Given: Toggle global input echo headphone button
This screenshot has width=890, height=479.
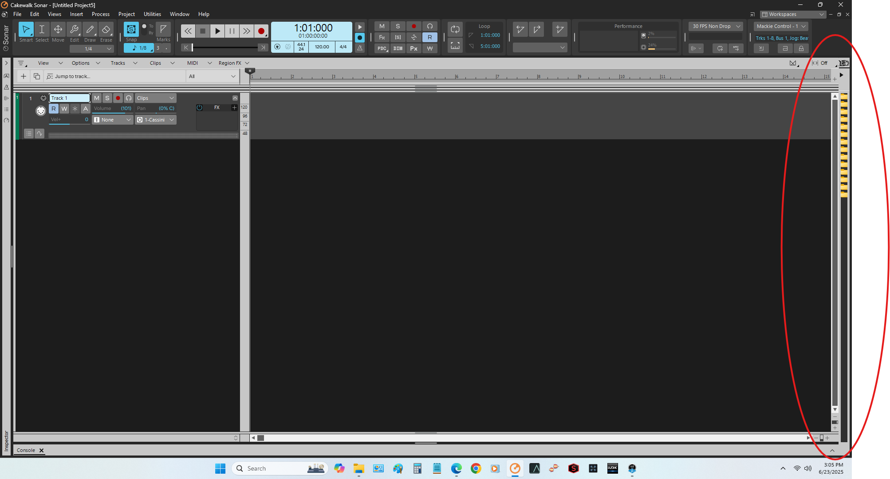Looking at the screenshot, I should coord(430,26).
